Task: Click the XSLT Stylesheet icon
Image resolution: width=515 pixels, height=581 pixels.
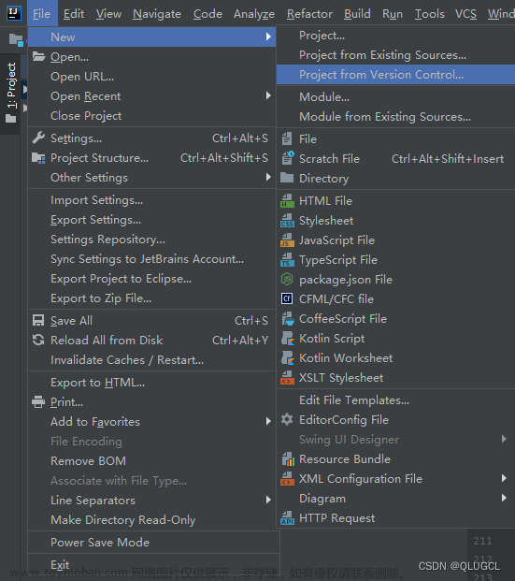Action: 287,377
